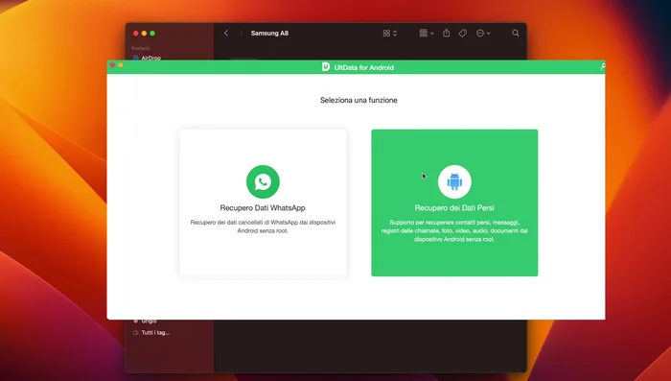Click the WhatsApp logo icon
The height and width of the screenshot is (381, 671).
(263, 181)
